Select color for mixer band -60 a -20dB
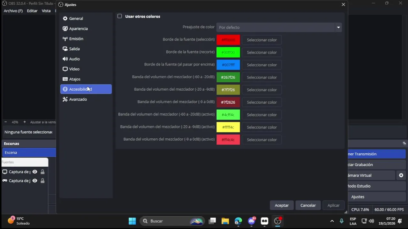 coord(262,77)
